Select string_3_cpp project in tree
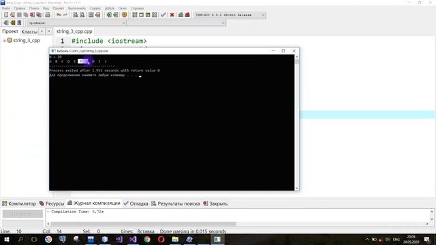This screenshot has width=436, height=245. point(27,41)
